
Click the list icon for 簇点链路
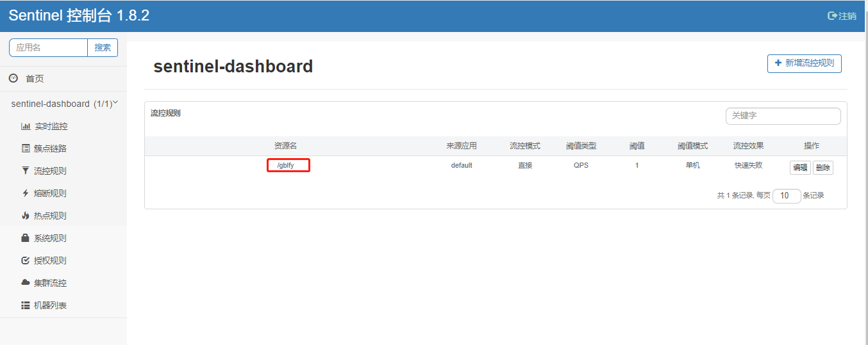(26, 148)
